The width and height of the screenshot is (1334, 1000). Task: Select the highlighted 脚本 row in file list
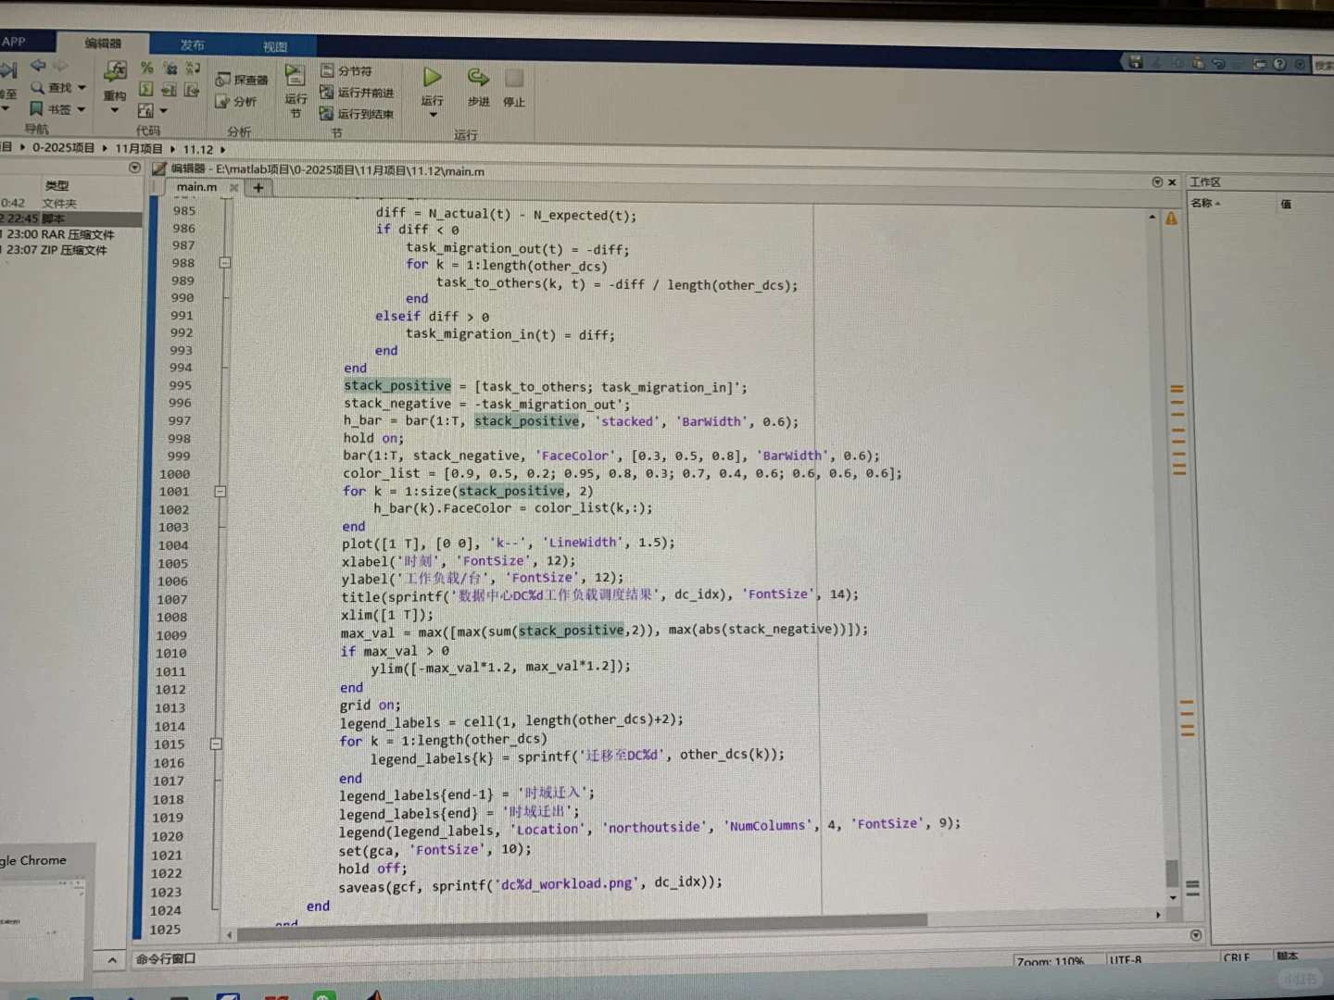tap(71, 219)
